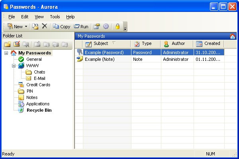239x159 pixels.
Task: Click the 31.10.200... created date cell
Action: pos(209,52)
